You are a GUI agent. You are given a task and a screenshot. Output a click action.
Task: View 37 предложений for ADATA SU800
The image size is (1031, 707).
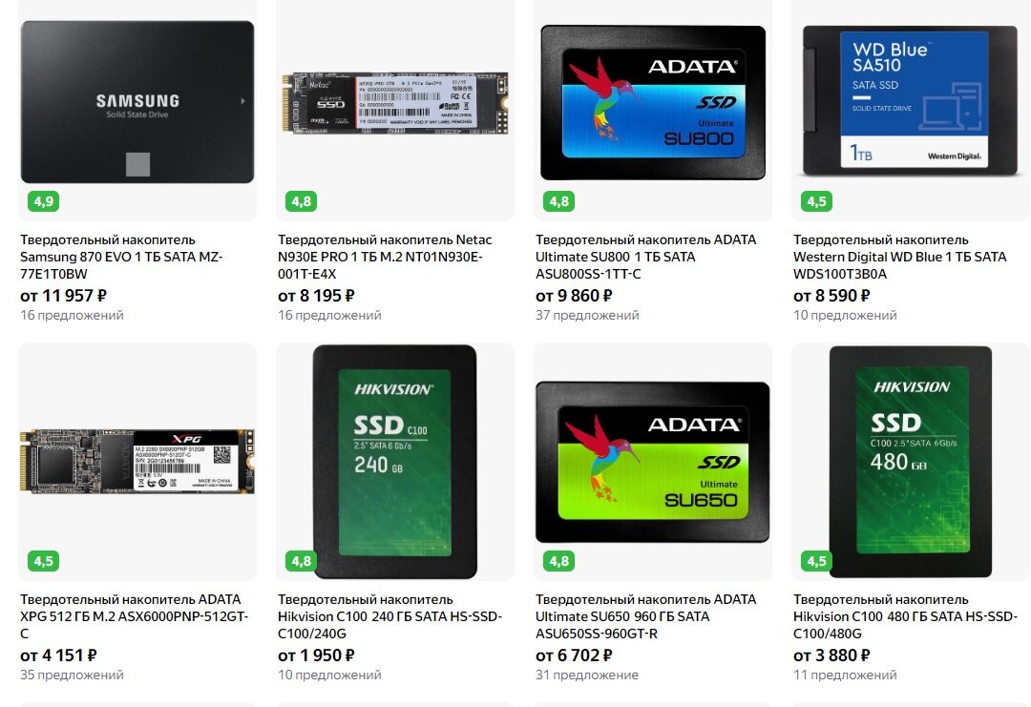click(x=587, y=316)
